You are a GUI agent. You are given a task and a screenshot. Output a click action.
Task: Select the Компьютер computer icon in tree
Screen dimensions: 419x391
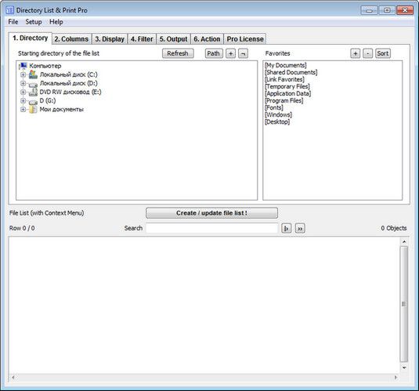[x=23, y=66]
